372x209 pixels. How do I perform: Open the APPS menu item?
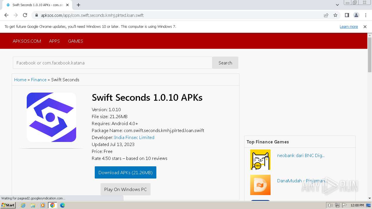pos(54,41)
